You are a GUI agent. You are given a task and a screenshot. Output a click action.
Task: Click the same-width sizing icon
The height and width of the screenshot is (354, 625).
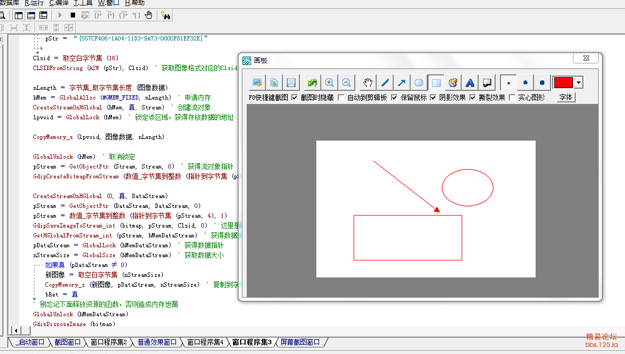43,27
